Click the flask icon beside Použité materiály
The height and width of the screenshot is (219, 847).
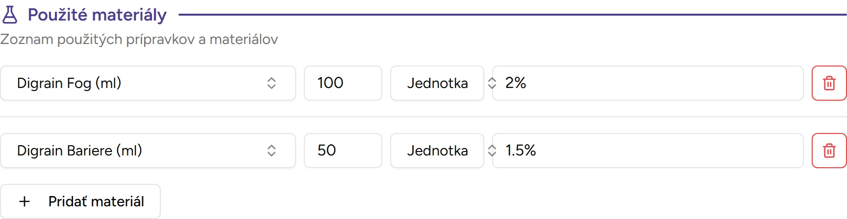[x=10, y=15]
